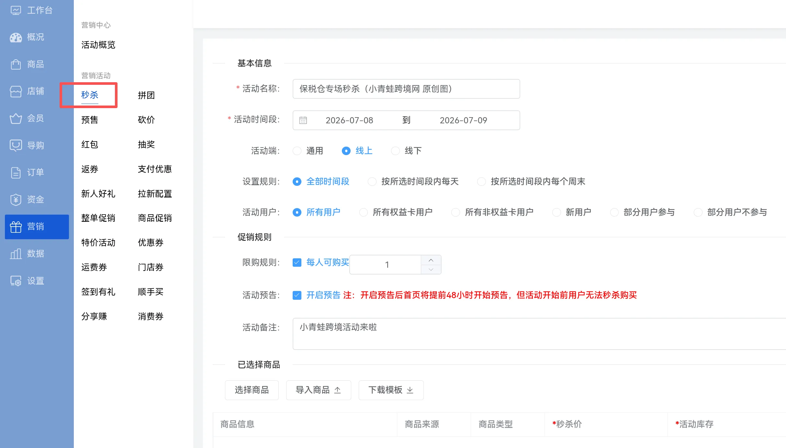The image size is (786, 448).
Task: Open 红包 marketing activity
Action: (x=90, y=144)
